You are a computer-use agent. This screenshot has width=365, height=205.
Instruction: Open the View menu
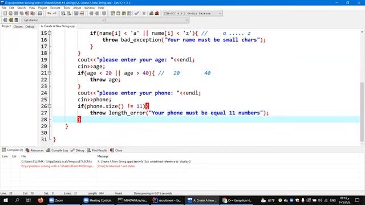pos(32,7)
